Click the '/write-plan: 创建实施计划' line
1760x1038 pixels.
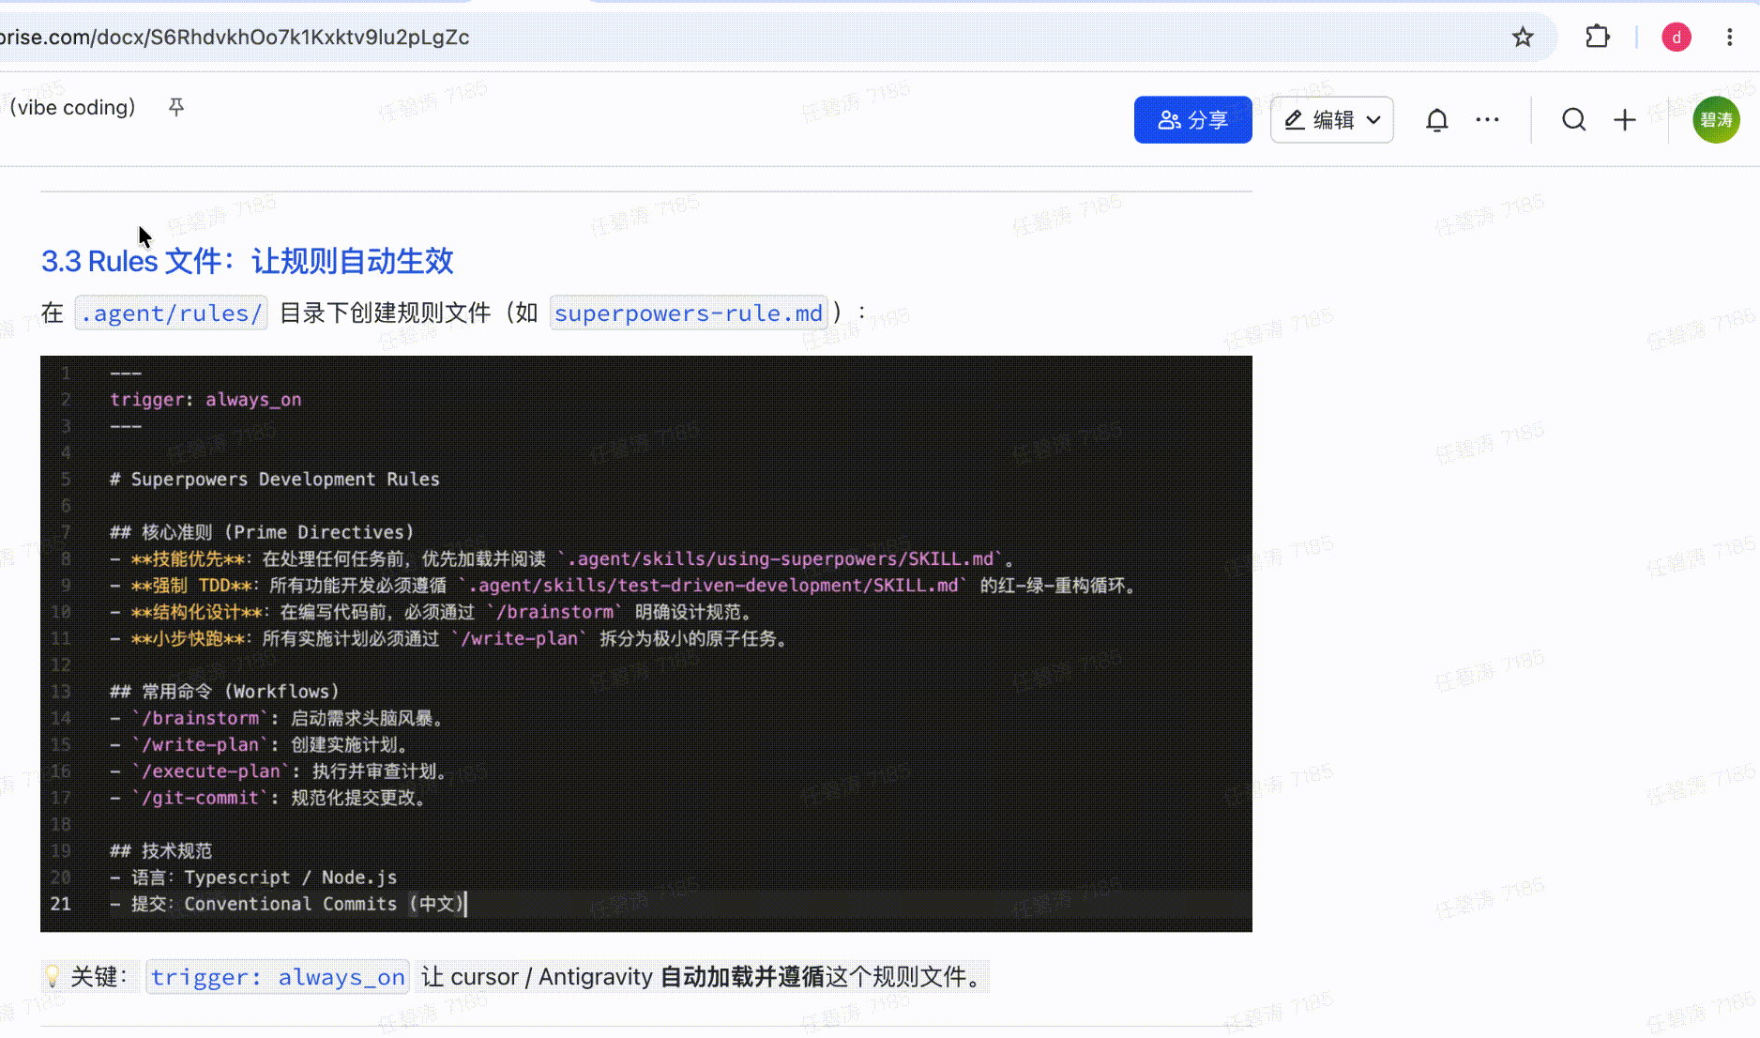(x=259, y=745)
